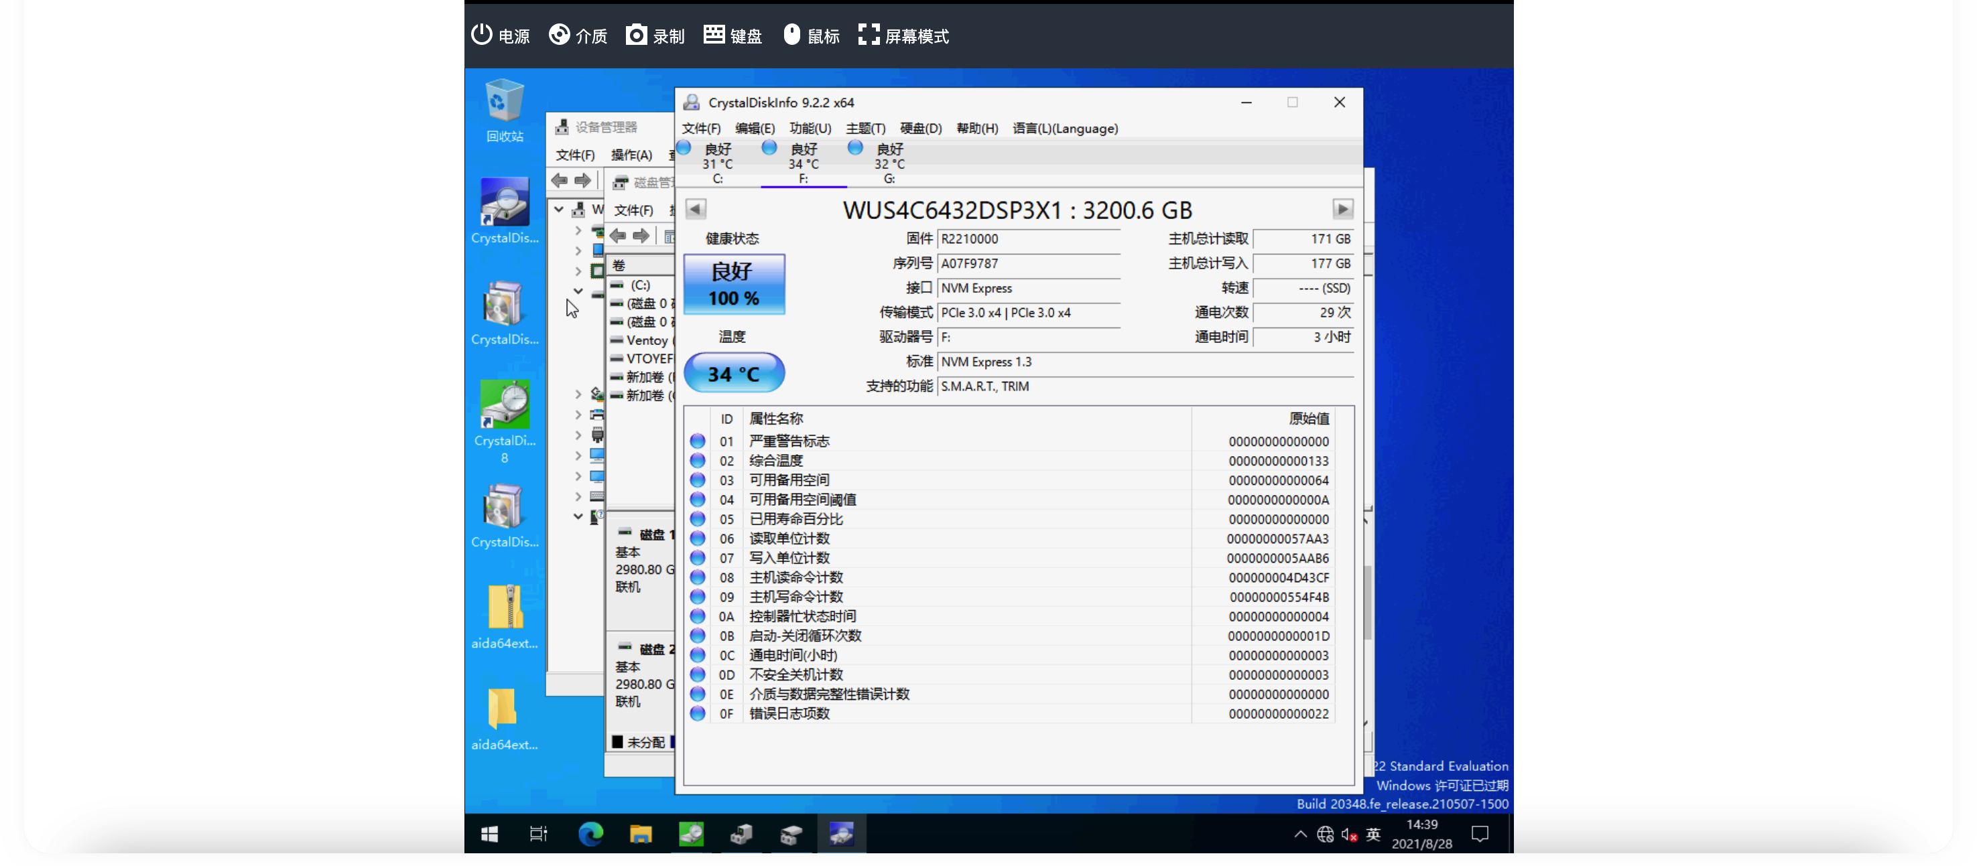Switch to disk C: tab 31 °C
This screenshot has width=1977, height=866.
coord(717,163)
